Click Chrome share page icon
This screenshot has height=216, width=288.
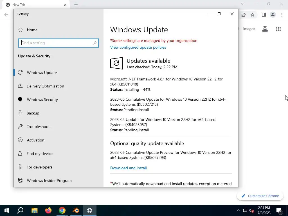pos(244,15)
